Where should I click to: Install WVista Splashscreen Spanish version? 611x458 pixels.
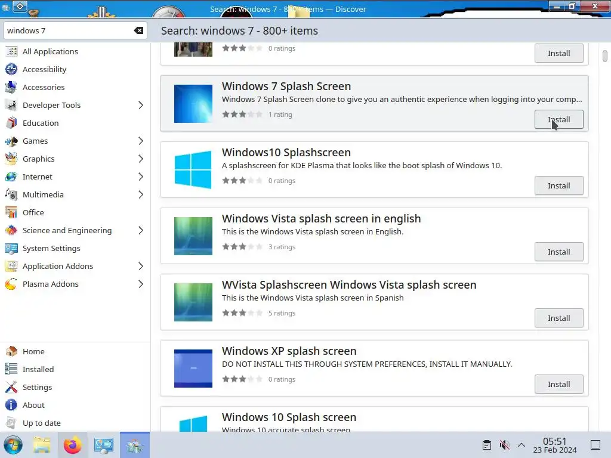[x=558, y=318]
